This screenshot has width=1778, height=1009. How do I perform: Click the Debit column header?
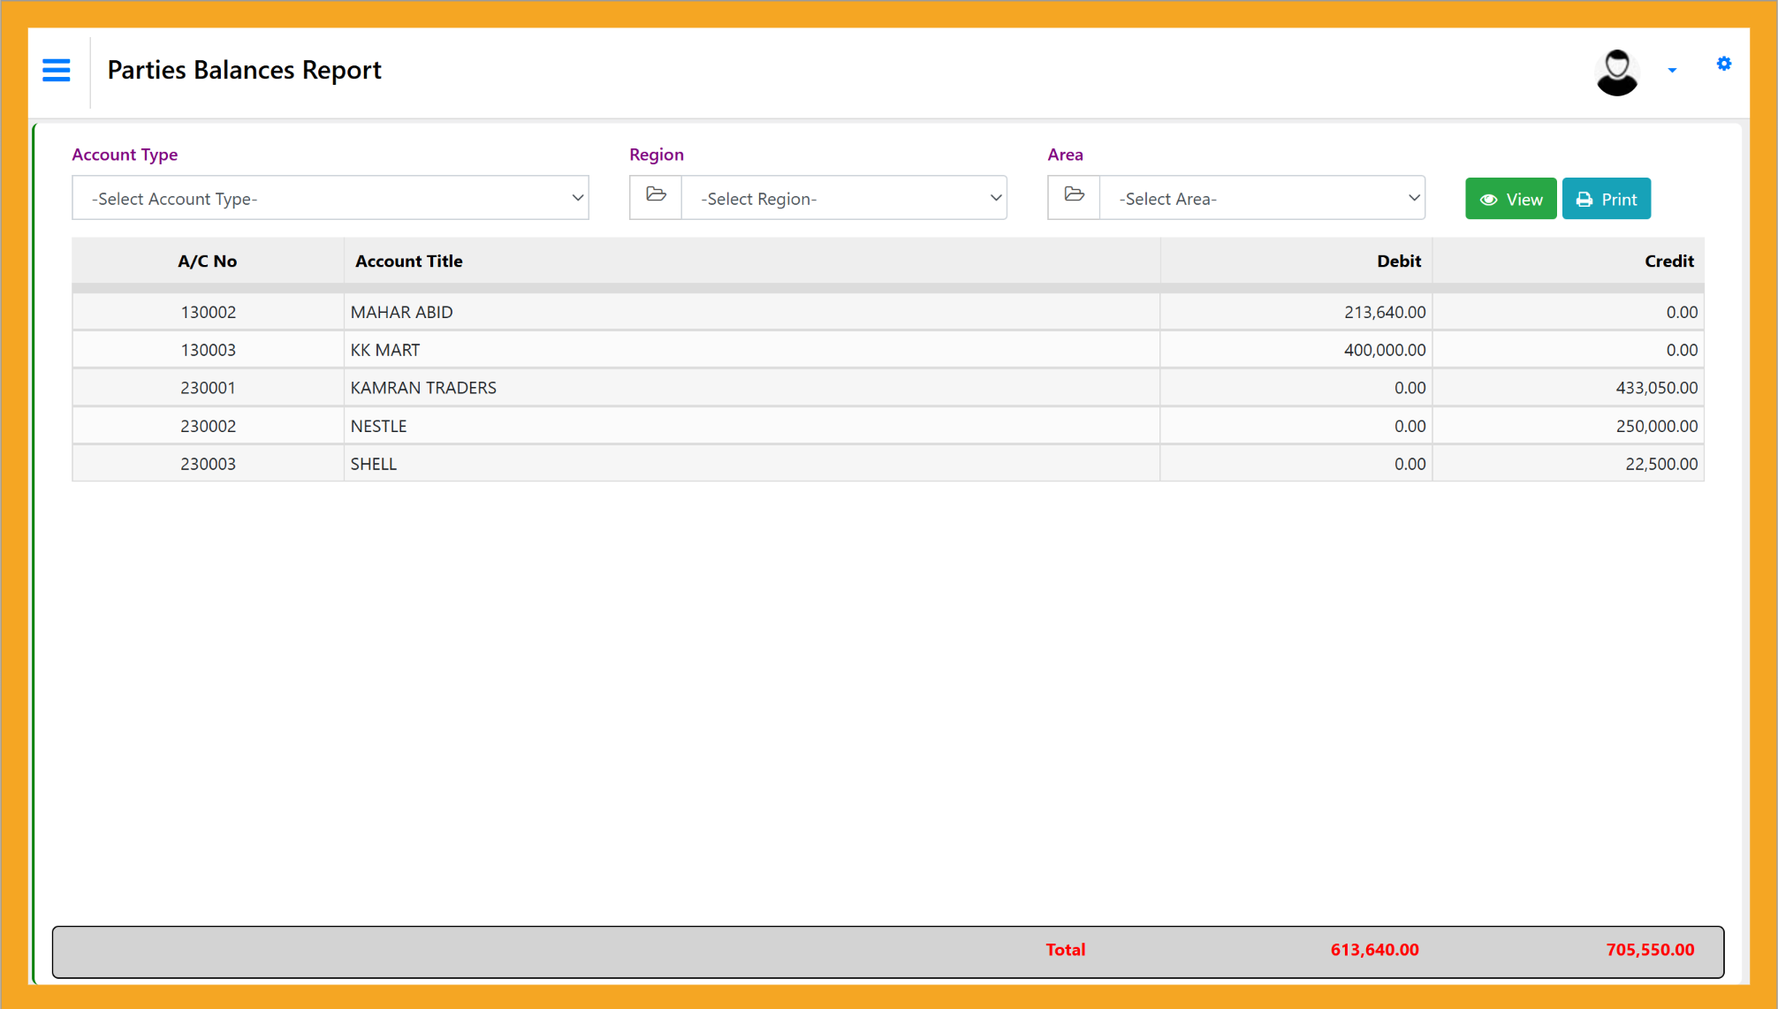point(1398,261)
